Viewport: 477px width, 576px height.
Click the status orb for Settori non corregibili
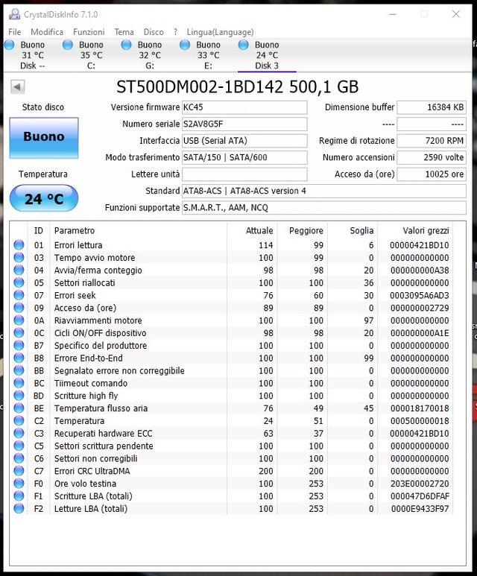tap(19, 458)
